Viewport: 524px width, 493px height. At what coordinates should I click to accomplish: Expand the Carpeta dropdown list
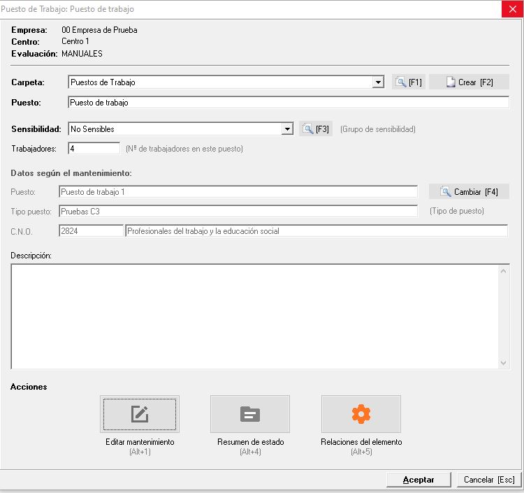[378, 82]
